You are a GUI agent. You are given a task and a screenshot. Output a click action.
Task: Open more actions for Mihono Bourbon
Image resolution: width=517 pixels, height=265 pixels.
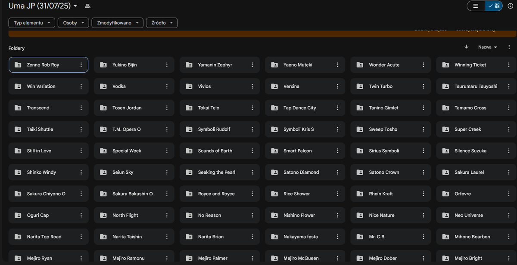click(509, 237)
